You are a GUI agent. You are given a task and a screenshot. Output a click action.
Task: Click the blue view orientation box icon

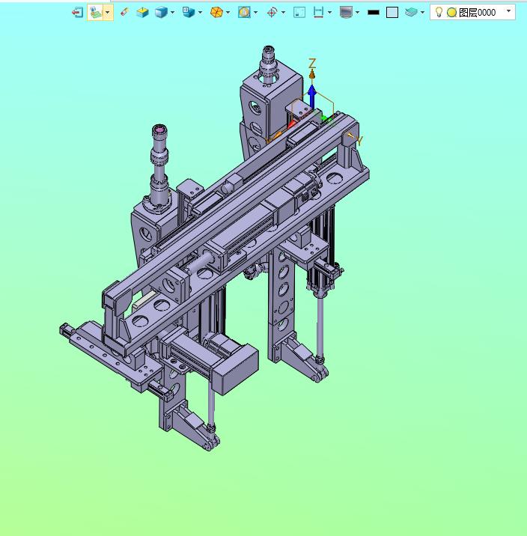pos(189,12)
